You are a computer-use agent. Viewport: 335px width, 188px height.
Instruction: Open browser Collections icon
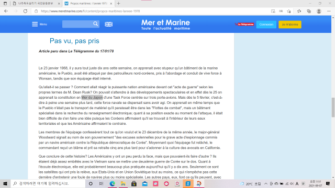(309, 11)
